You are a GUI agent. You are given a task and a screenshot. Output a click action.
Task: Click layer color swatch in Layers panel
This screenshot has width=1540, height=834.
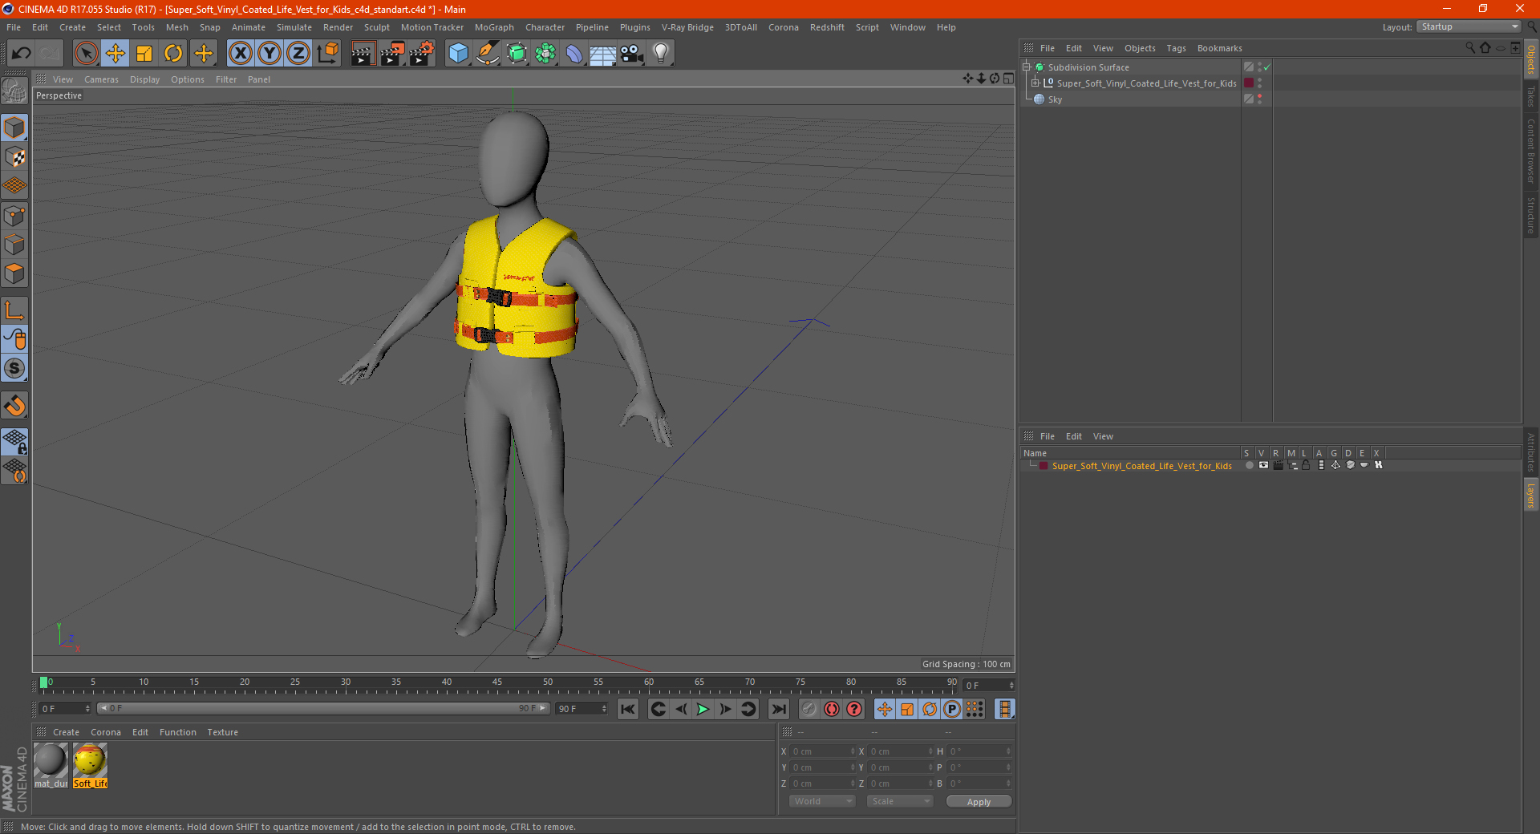coord(1043,466)
